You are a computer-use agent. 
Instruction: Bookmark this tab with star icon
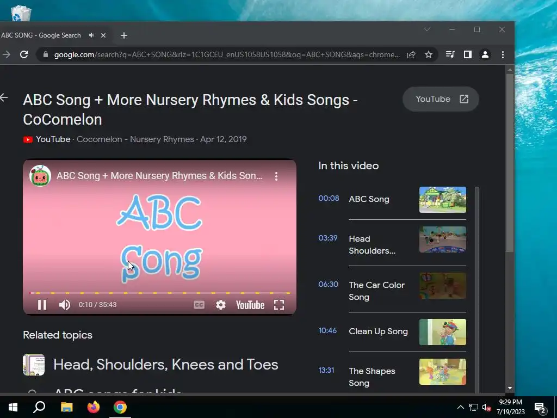429,54
